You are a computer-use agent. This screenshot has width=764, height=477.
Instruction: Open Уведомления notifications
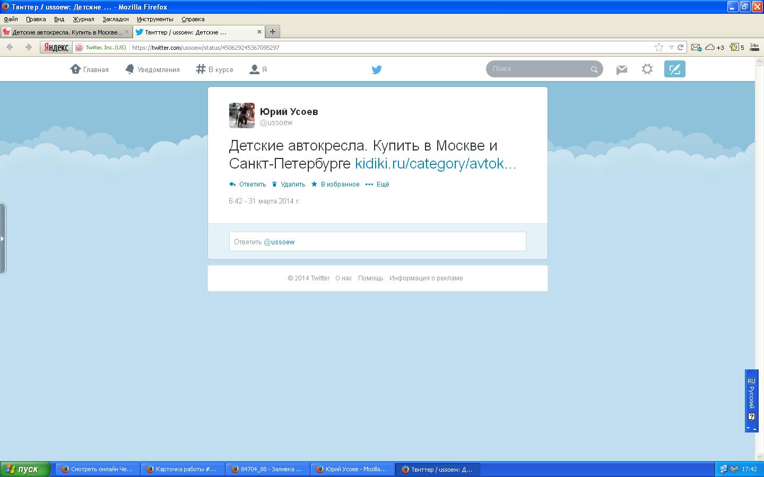point(152,69)
